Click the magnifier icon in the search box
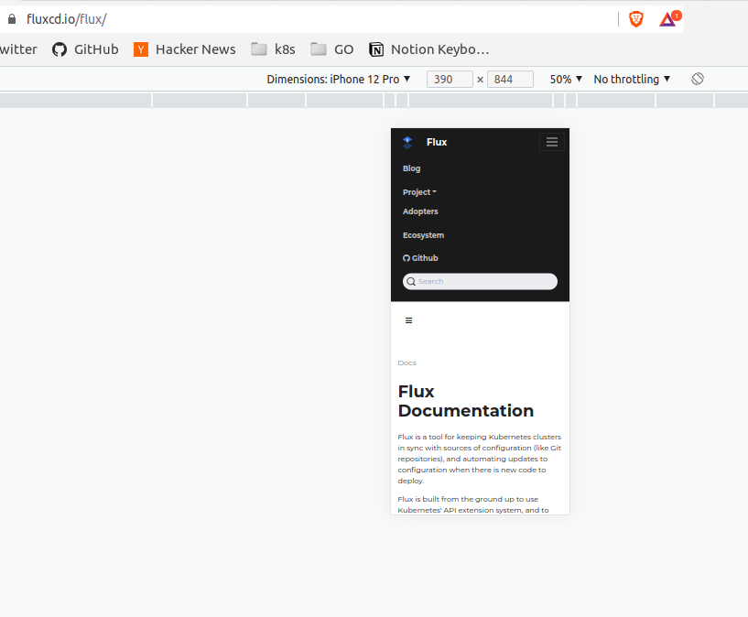 pos(411,281)
